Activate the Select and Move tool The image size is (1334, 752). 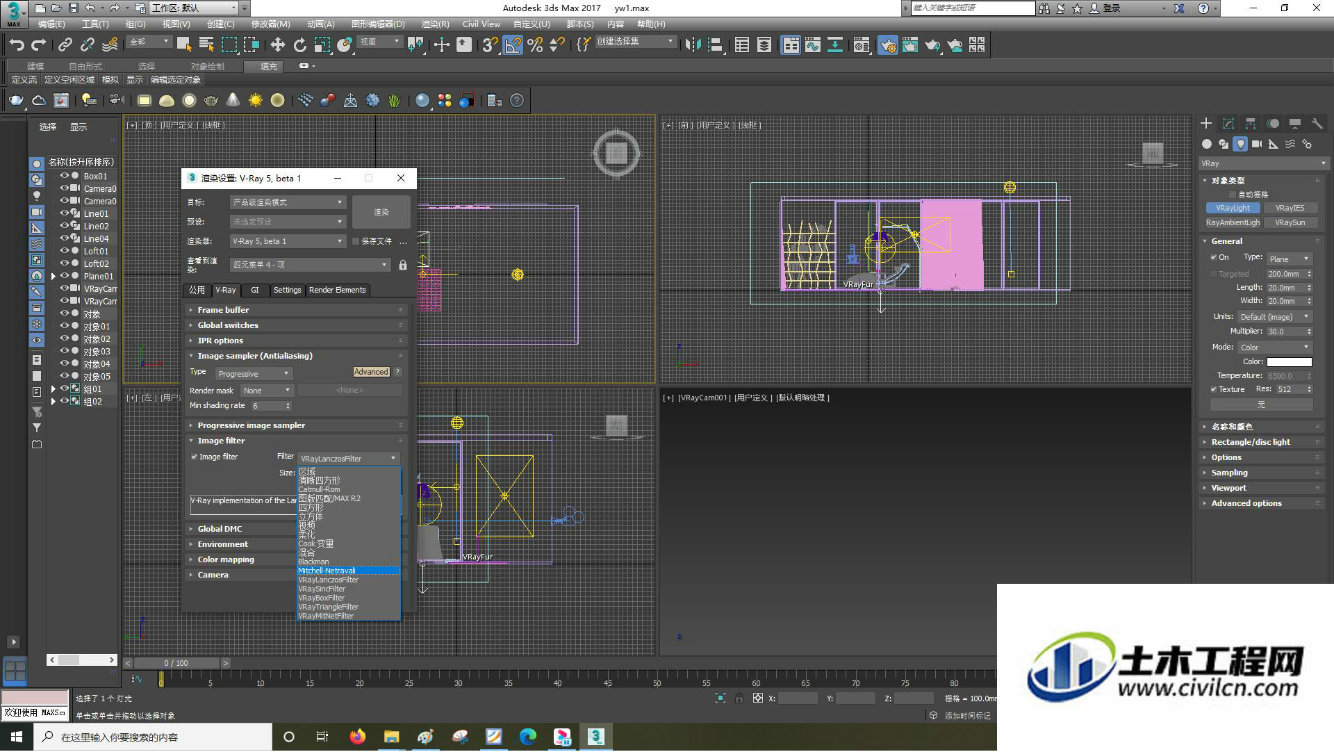(x=277, y=45)
